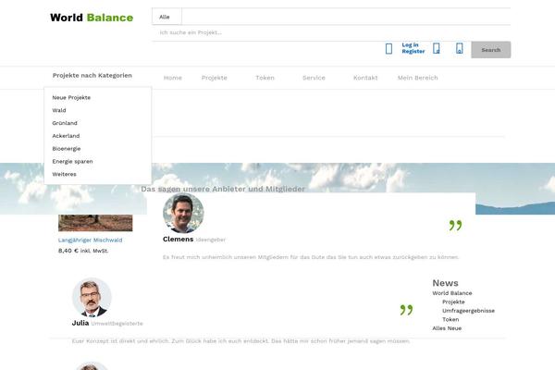
Task: Click the name 'Clemens' in the testimonial
Action: 178,239
